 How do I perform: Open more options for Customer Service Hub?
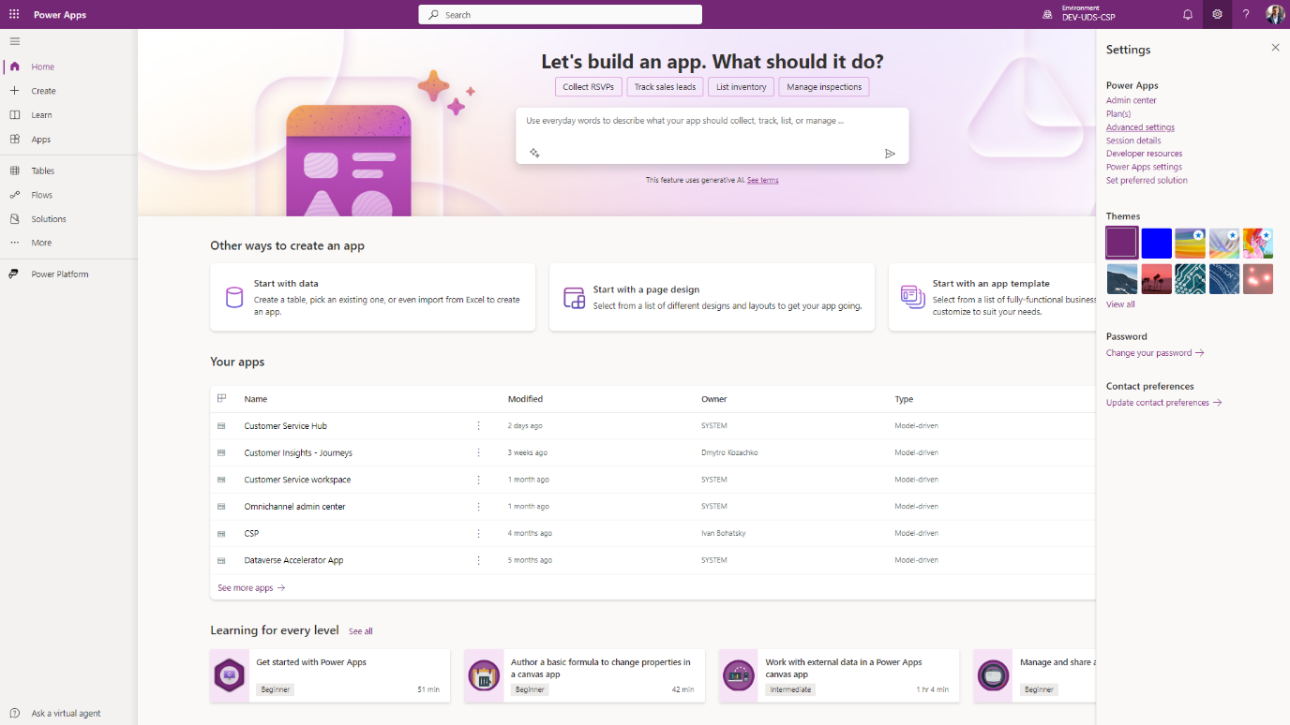(x=478, y=426)
